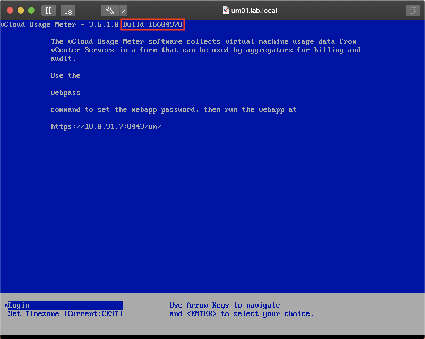This screenshot has height=339, width=425.
Task: Close the window with the red button
Action: coord(10,10)
